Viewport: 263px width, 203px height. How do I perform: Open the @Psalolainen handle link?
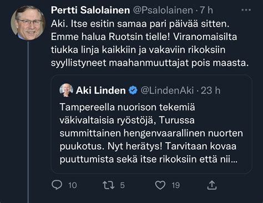click(163, 10)
